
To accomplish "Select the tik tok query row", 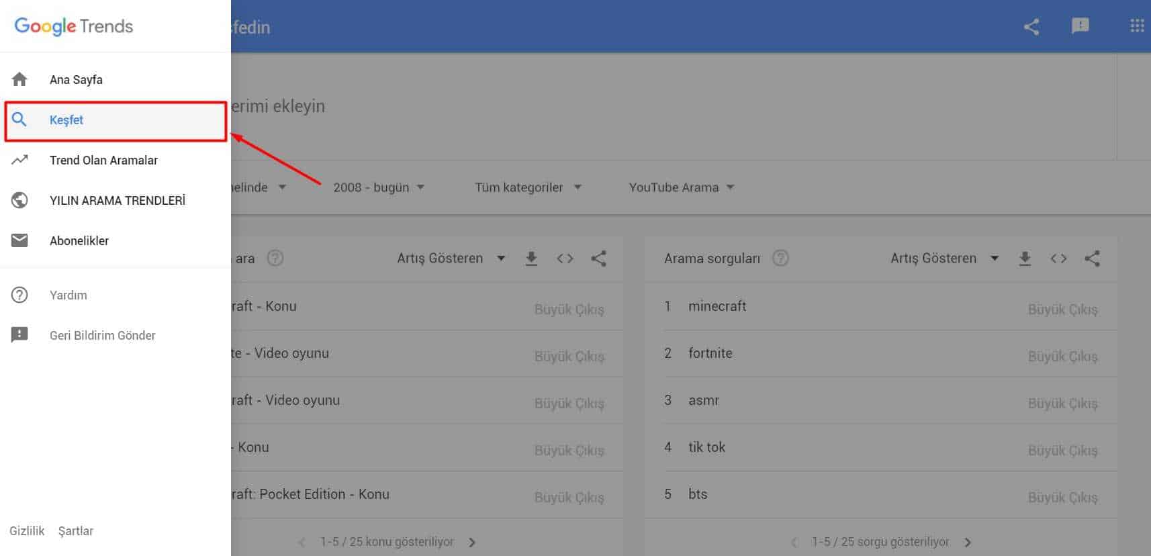I will tap(881, 447).
